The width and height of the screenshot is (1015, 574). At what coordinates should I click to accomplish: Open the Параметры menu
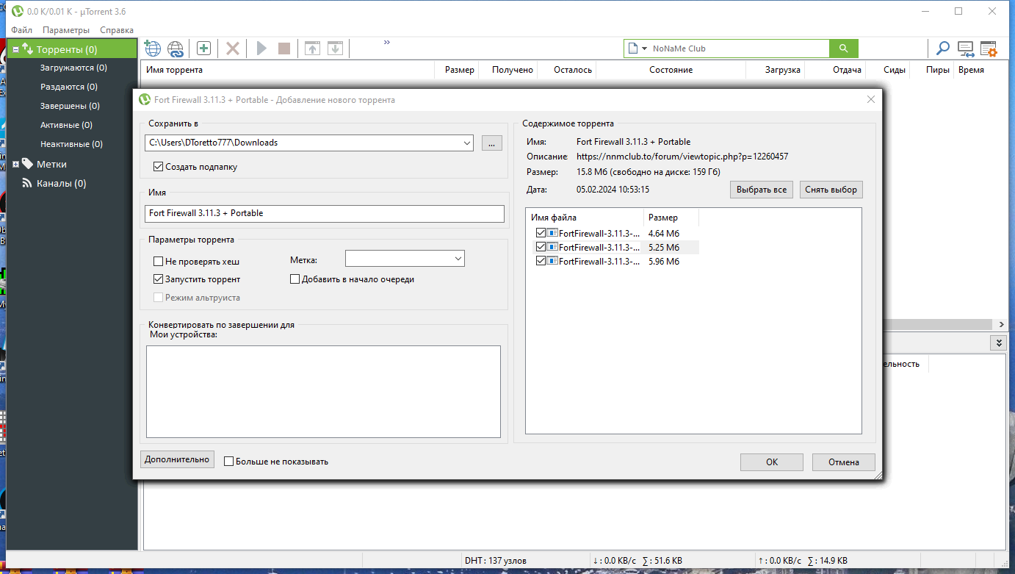tap(66, 30)
